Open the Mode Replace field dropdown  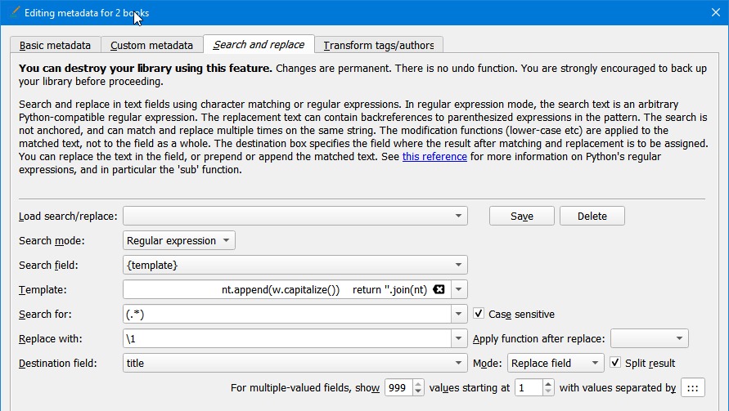(x=556, y=363)
